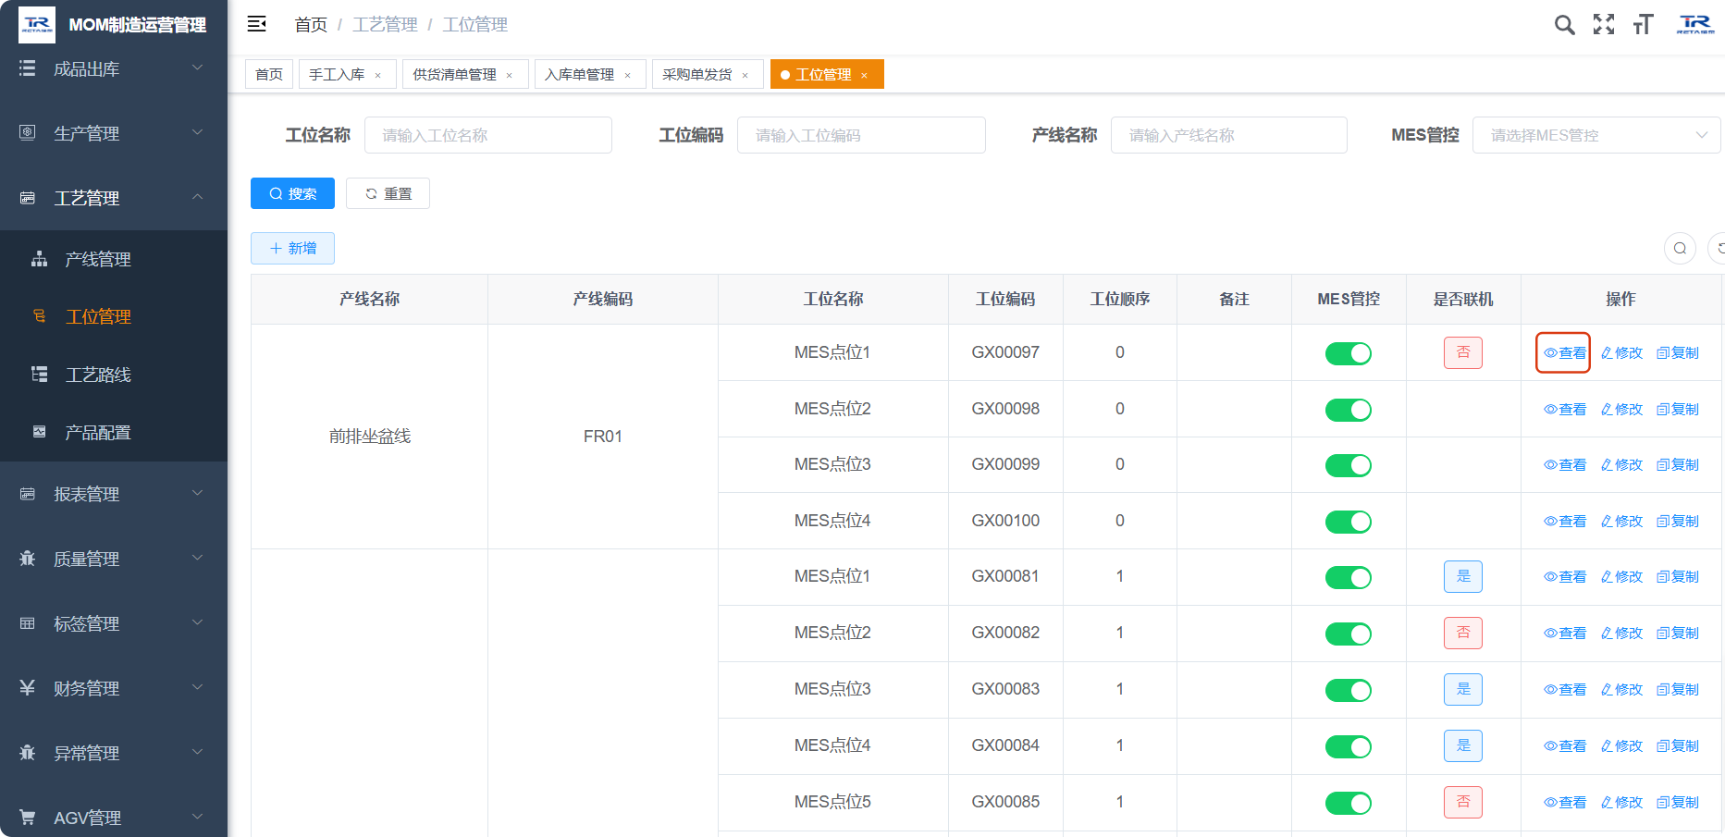Click 查看 for GX00083
Viewport: 1725px width, 837px height.
[x=1564, y=689]
